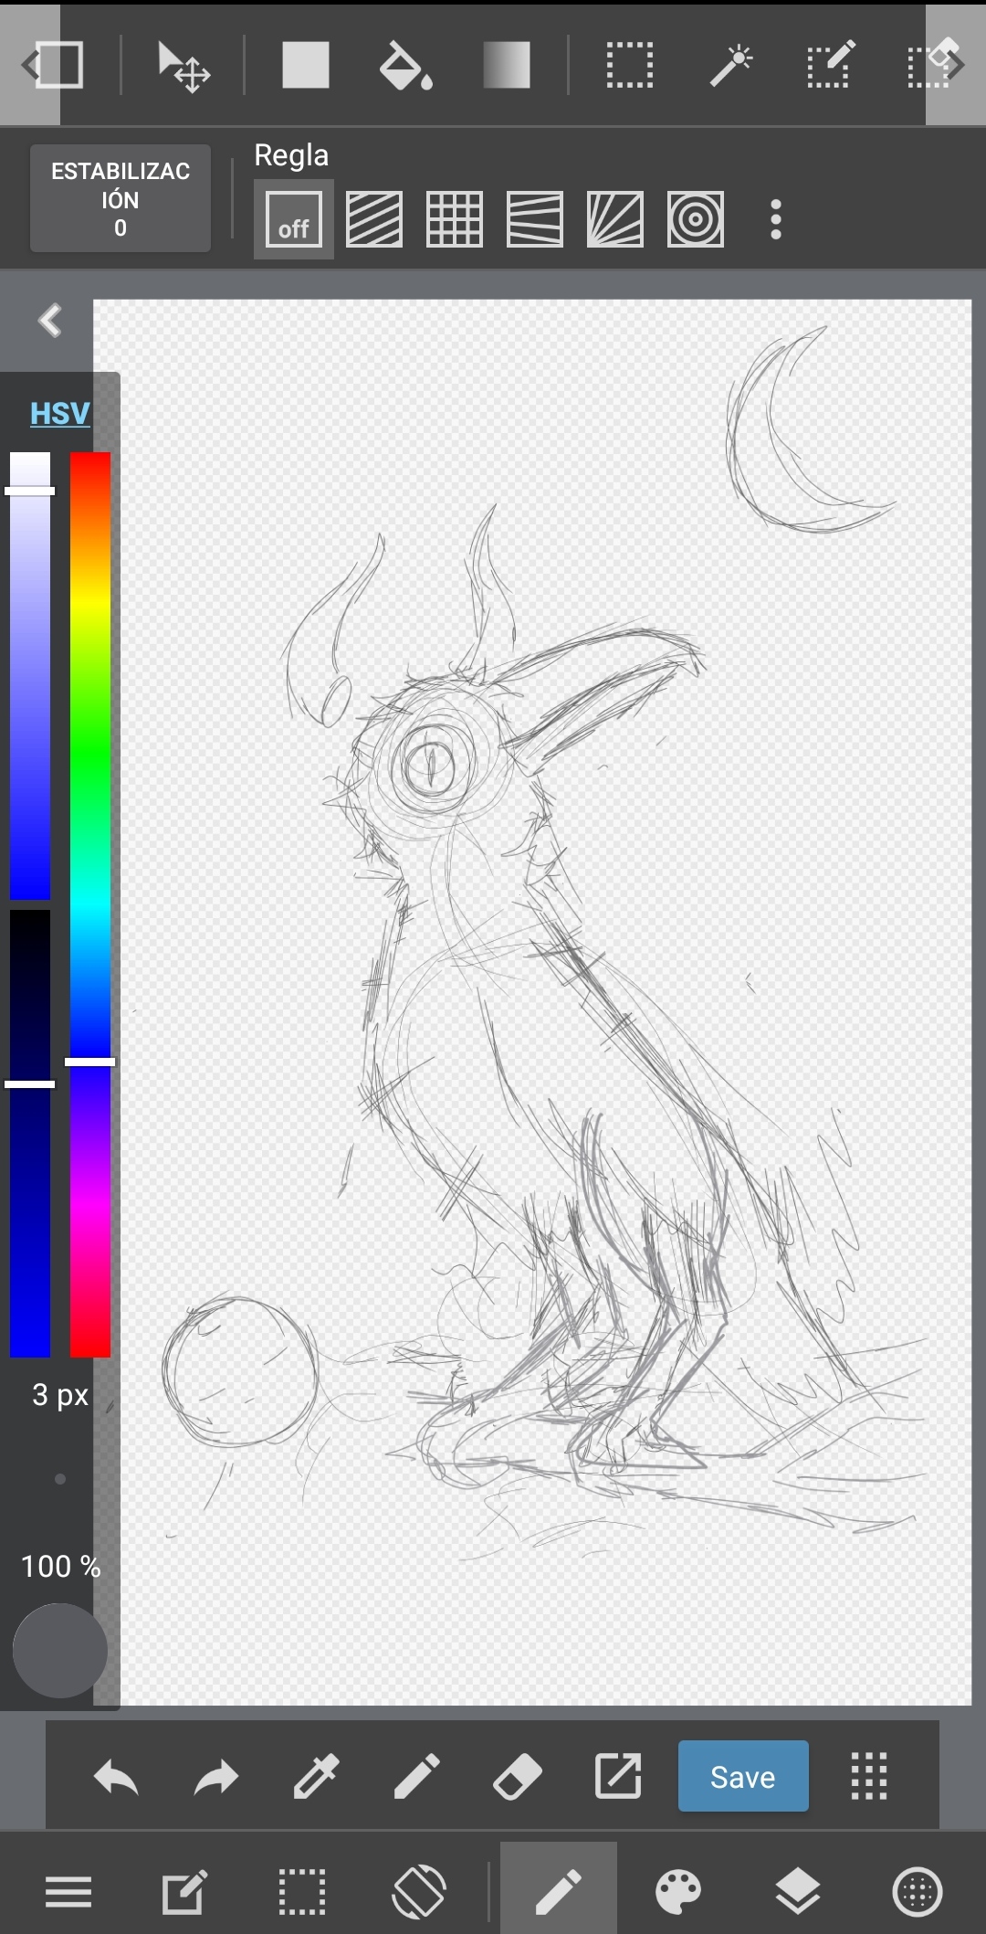Open the dotted grid shortcut menu

tap(869, 1776)
